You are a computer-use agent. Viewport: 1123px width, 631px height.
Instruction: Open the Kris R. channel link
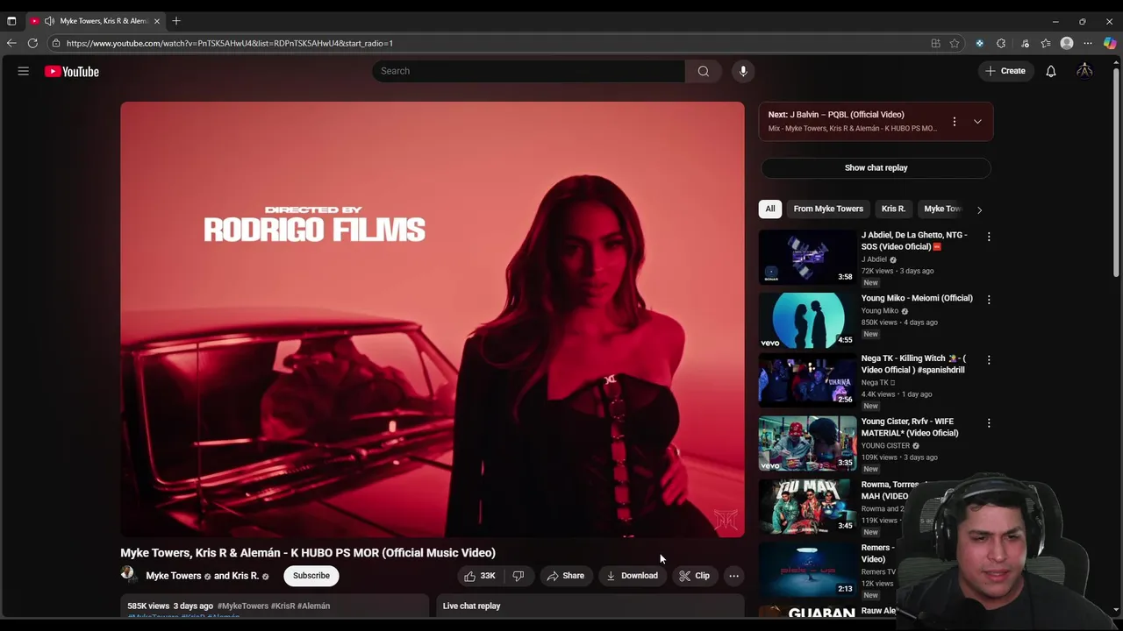click(245, 576)
